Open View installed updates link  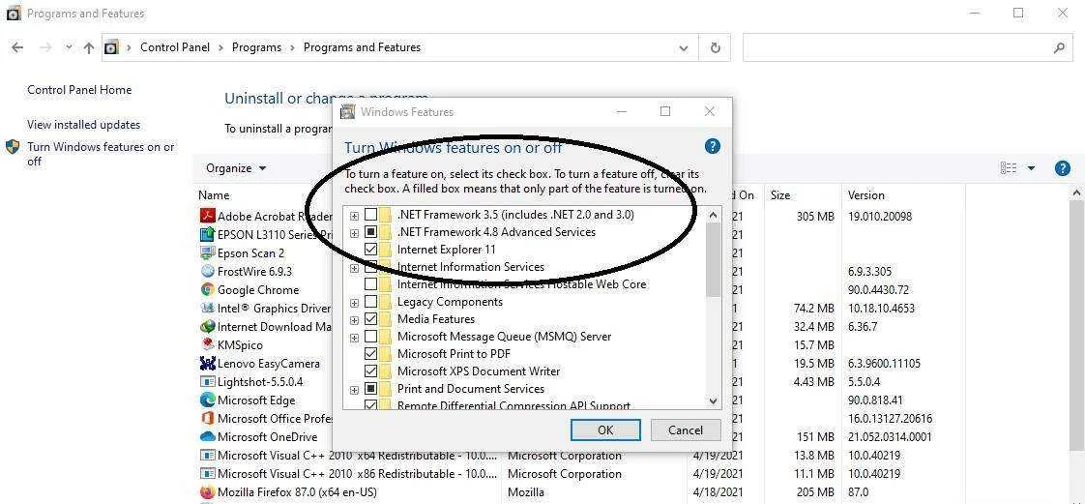point(84,125)
